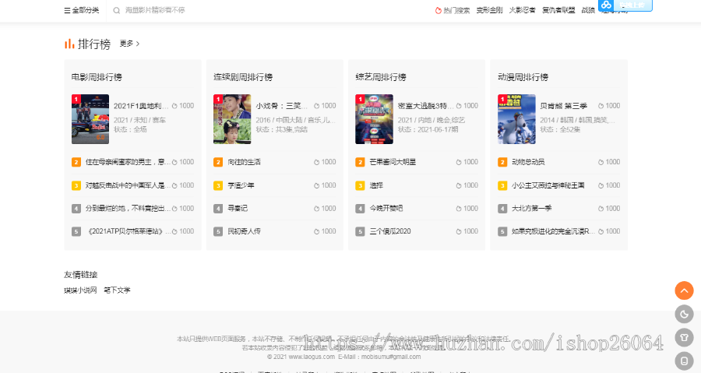Click the gray rank 4 badge beside 寻秦记

(x=218, y=209)
